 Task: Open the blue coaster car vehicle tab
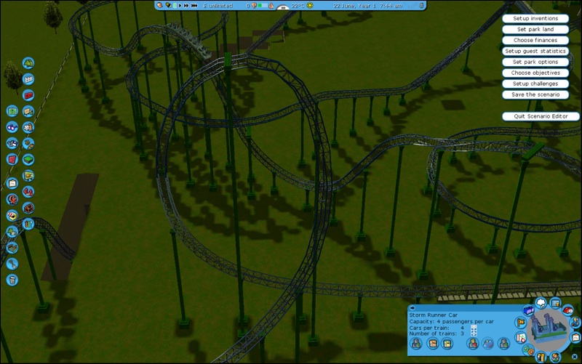tap(528, 310)
